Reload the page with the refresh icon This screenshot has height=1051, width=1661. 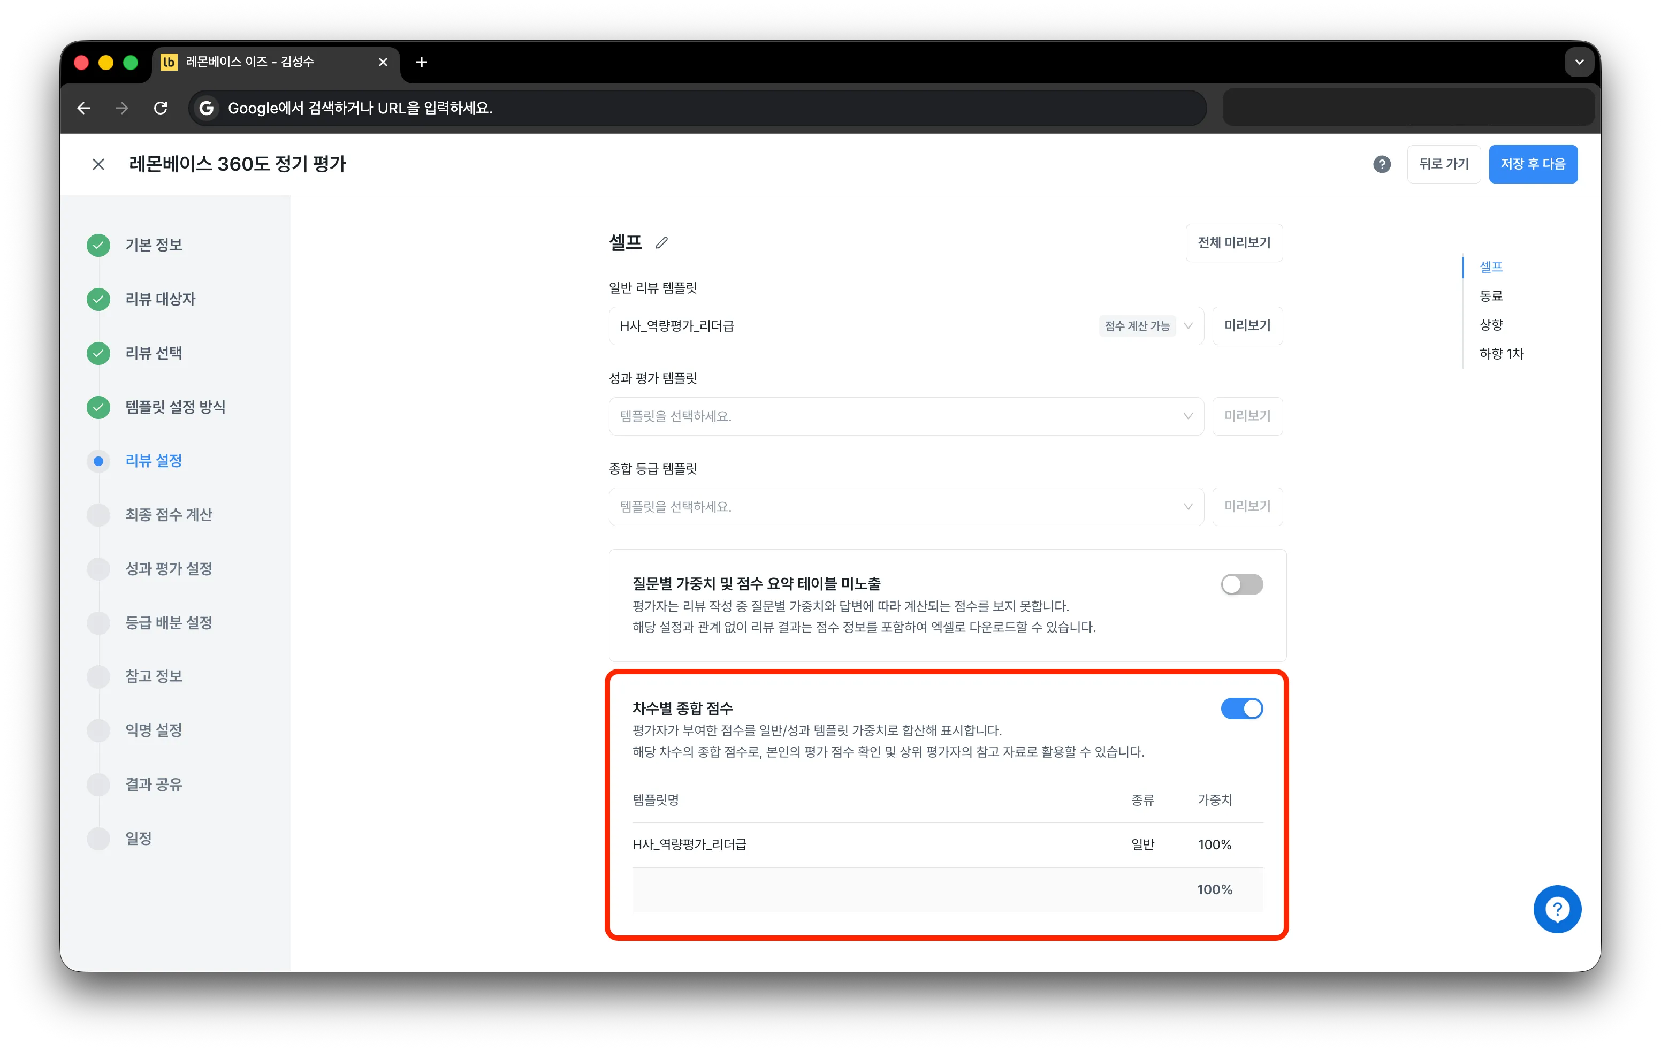[x=161, y=108]
